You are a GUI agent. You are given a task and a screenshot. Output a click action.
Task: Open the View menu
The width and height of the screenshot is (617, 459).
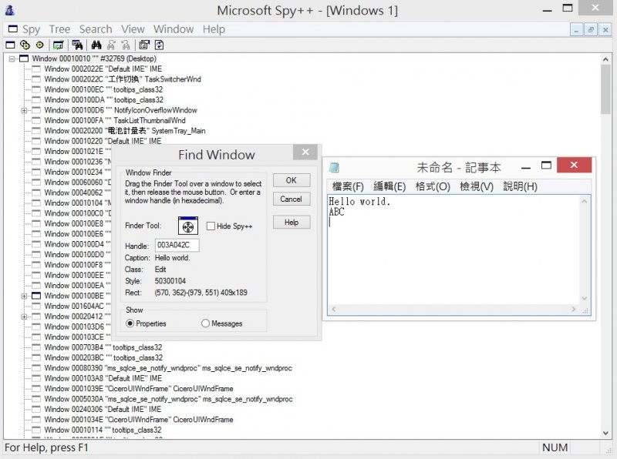point(133,29)
